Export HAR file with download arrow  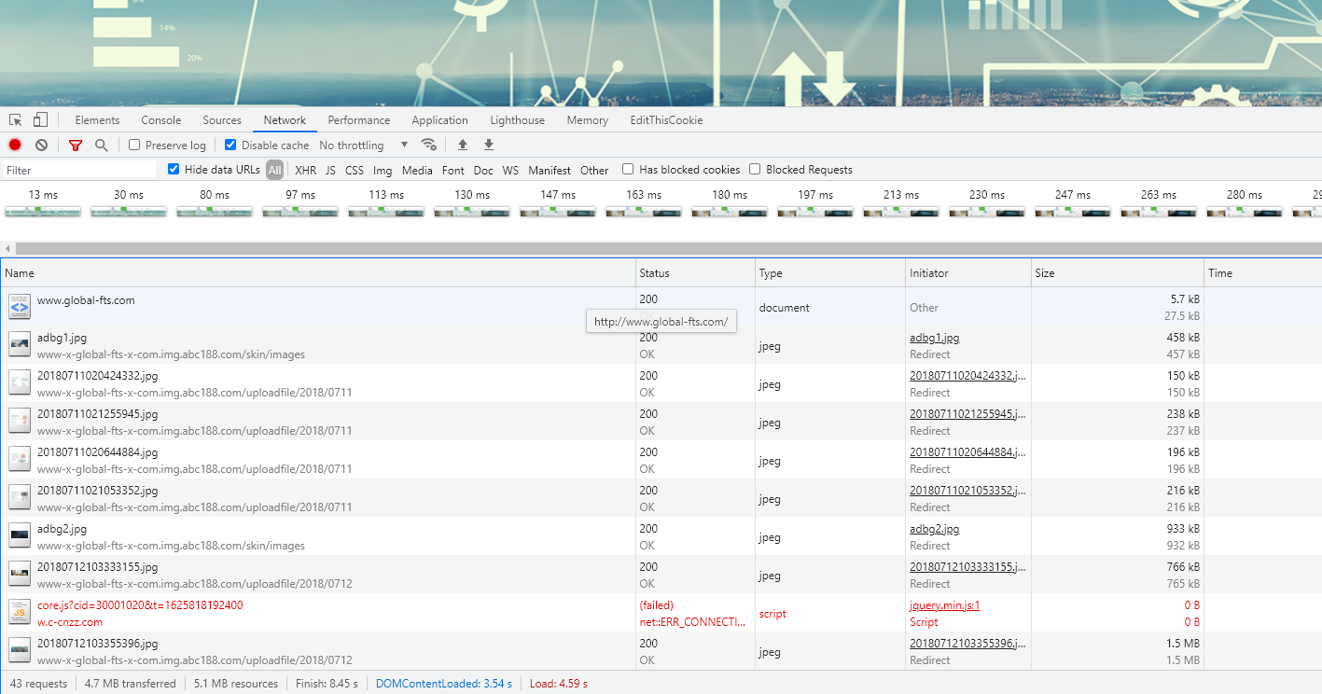point(488,145)
